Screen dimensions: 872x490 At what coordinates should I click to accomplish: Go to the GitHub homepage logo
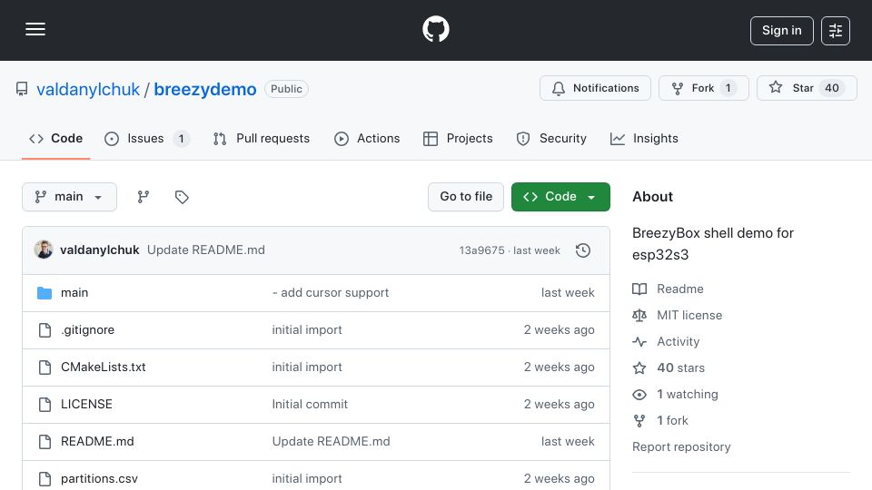tap(436, 29)
